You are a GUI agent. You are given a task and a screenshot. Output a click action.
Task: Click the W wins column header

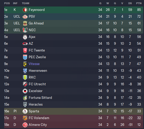click(x=108, y=3)
